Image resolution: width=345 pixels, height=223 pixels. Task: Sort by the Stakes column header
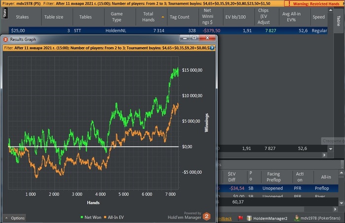[x=22, y=17]
